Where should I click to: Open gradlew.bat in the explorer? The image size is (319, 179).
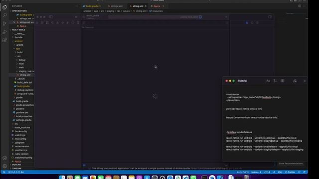tap(22, 112)
